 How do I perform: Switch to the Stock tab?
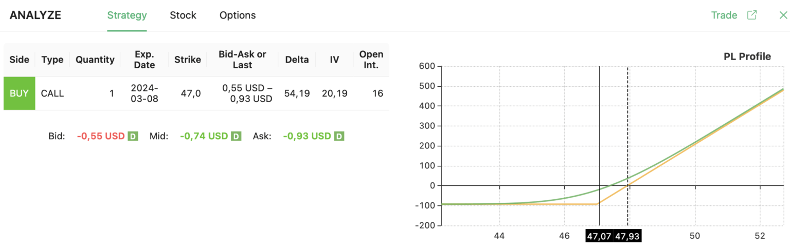click(x=183, y=15)
